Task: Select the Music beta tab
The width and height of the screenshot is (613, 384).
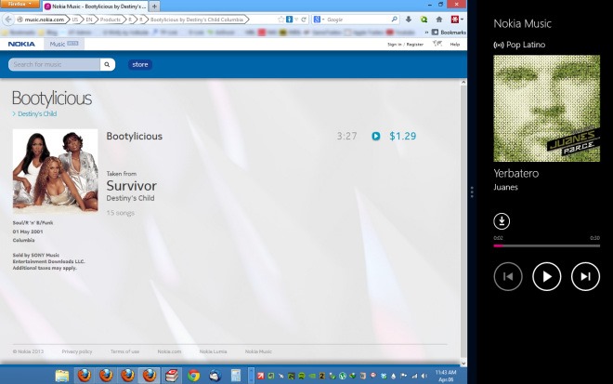Action: [64, 45]
